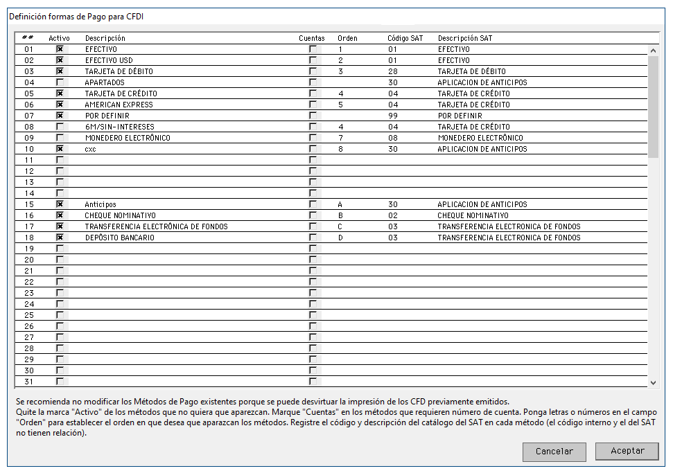Click the Orden column header
Image resolution: width=673 pixels, height=473 pixels.
tap(347, 38)
